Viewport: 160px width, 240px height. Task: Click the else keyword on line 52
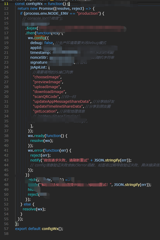[x=27, y=204]
